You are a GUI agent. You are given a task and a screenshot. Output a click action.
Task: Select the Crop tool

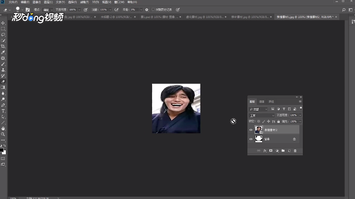[3, 46]
